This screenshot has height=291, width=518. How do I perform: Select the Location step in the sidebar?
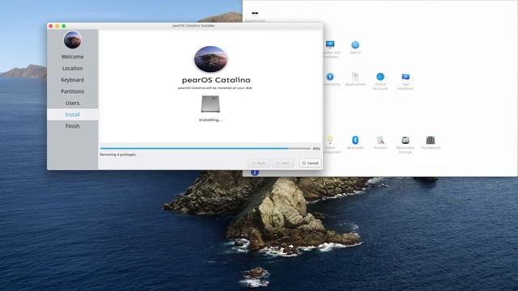click(x=72, y=68)
